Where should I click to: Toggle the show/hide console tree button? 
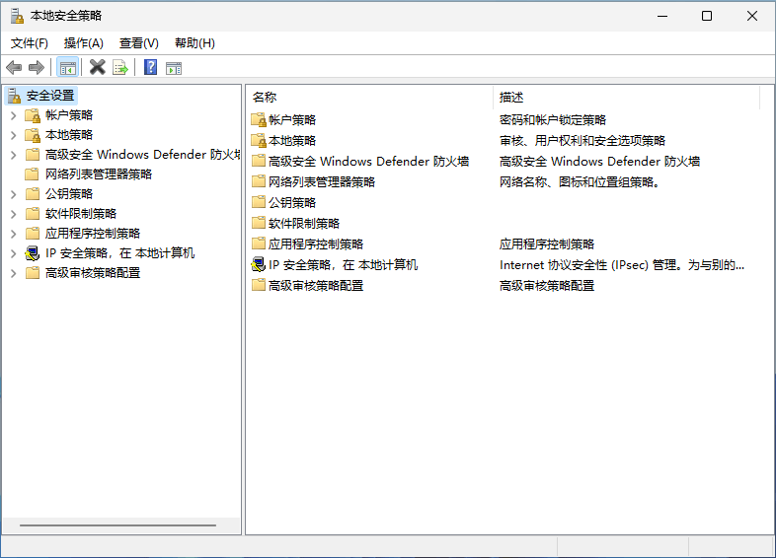[x=67, y=67]
